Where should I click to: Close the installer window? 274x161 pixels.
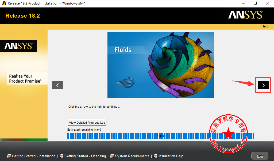[x=268, y=3]
